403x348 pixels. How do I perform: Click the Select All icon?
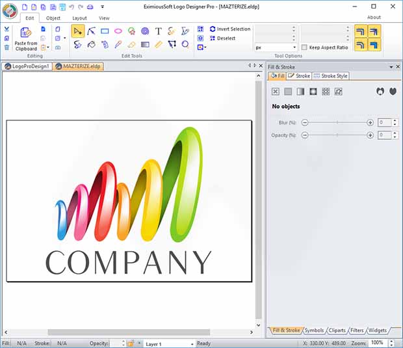(x=200, y=29)
